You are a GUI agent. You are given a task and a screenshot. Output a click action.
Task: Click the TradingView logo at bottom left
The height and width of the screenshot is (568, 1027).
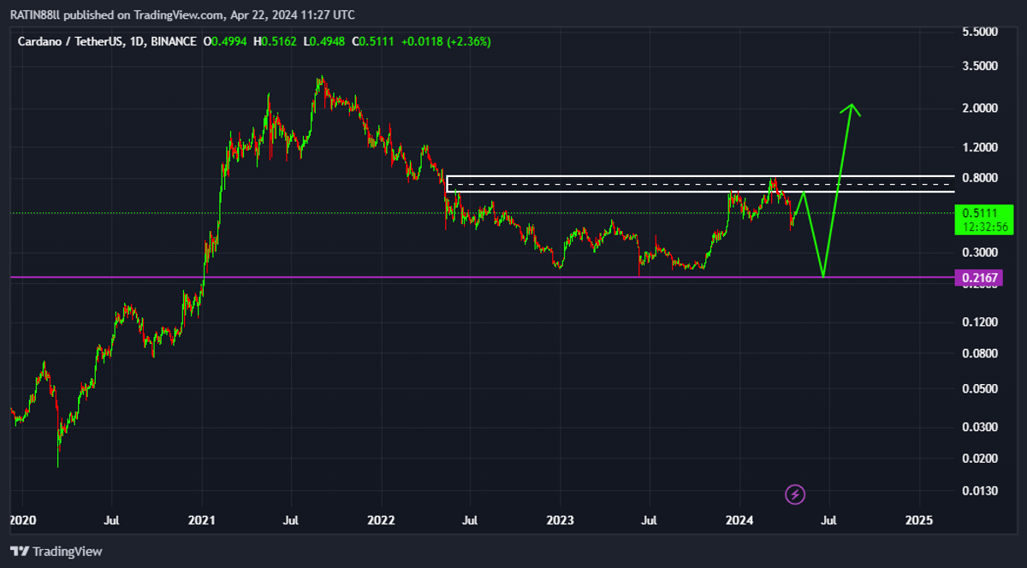[x=56, y=552]
